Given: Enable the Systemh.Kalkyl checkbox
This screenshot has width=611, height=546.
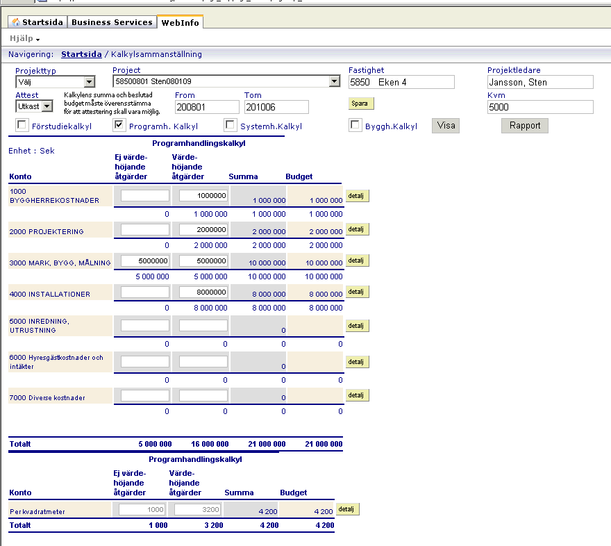Looking at the screenshot, I should [x=231, y=125].
